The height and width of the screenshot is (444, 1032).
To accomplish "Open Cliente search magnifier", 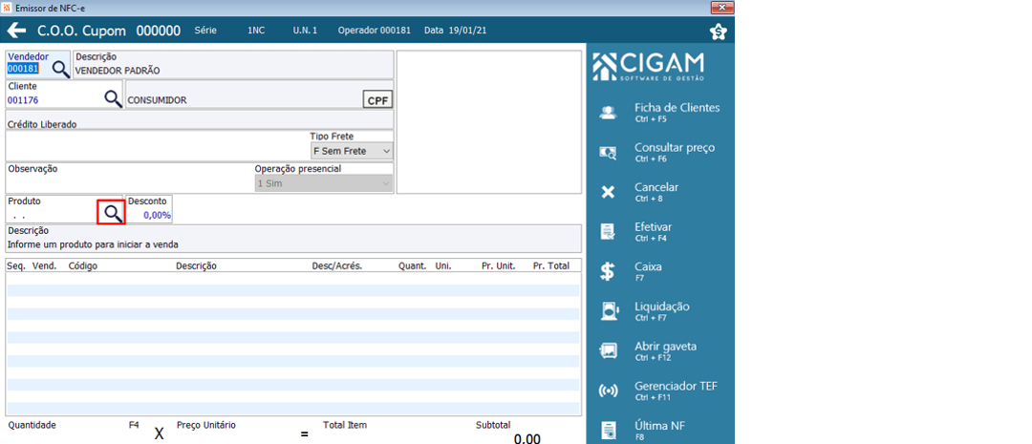I will point(113,98).
